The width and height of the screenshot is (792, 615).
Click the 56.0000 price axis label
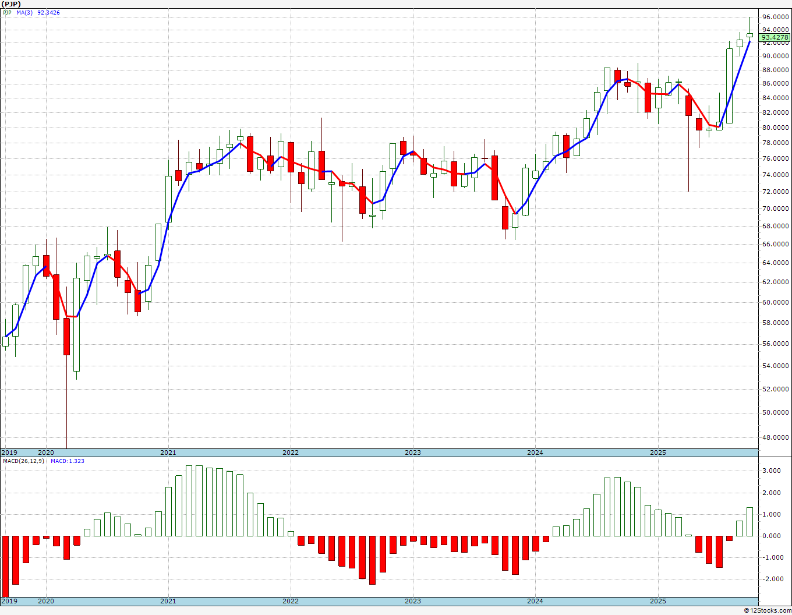[776, 344]
